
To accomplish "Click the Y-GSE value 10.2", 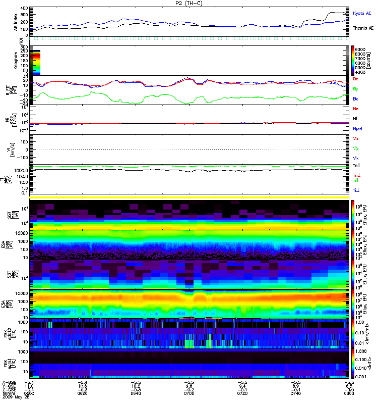I will 136,386.
